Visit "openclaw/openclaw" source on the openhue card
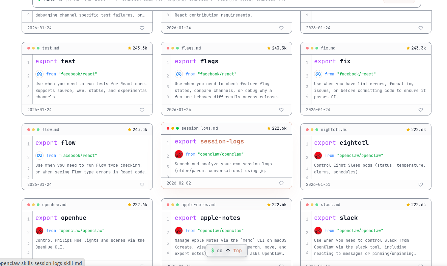 (x=81, y=231)
